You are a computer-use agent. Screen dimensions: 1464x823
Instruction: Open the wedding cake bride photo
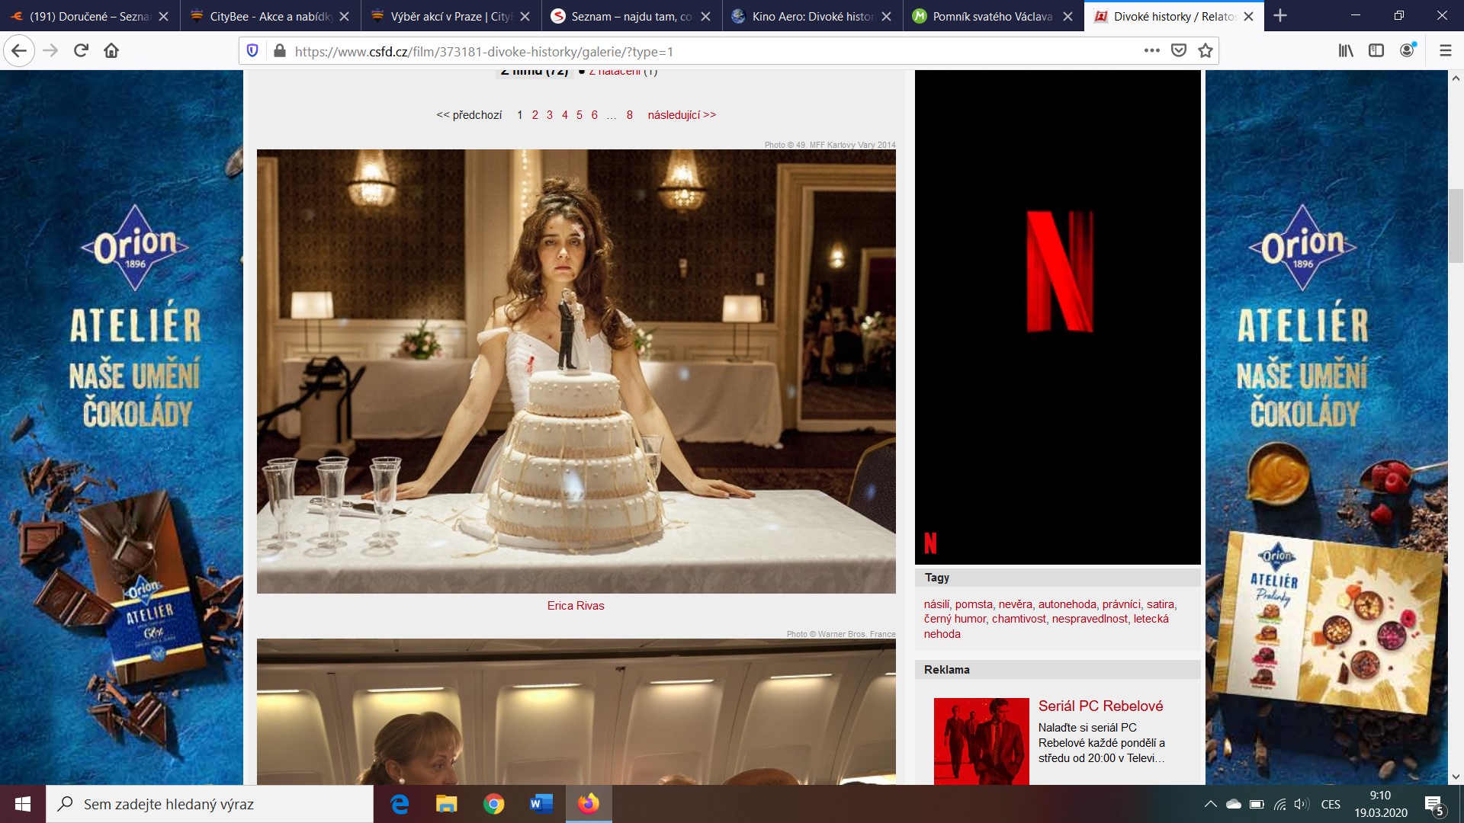point(576,371)
